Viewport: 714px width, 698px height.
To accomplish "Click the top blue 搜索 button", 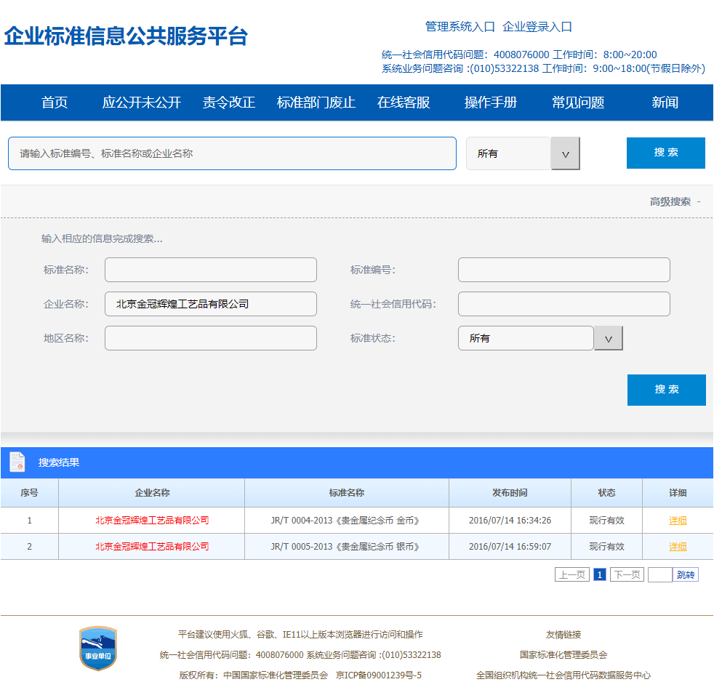I will (665, 153).
